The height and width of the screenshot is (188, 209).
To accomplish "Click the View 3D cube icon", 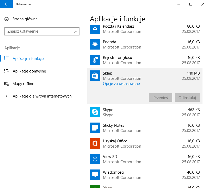I will click(95, 159).
